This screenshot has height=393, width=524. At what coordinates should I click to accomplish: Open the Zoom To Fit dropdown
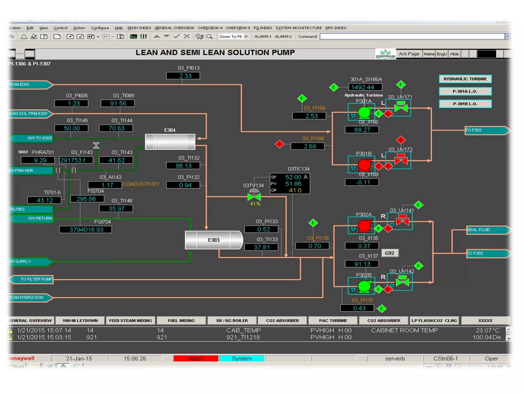click(x=246, y=37)
